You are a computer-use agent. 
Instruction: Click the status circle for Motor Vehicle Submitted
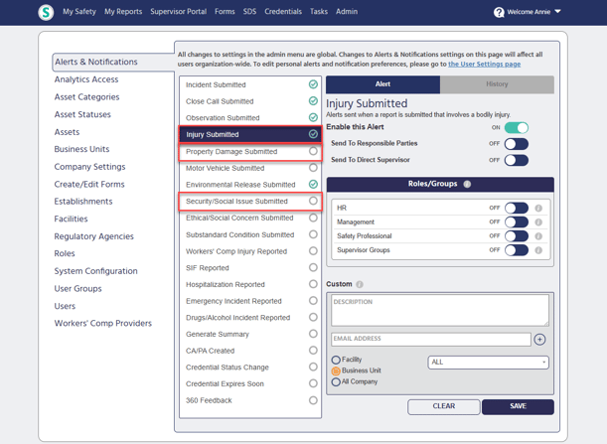point(313,168)
